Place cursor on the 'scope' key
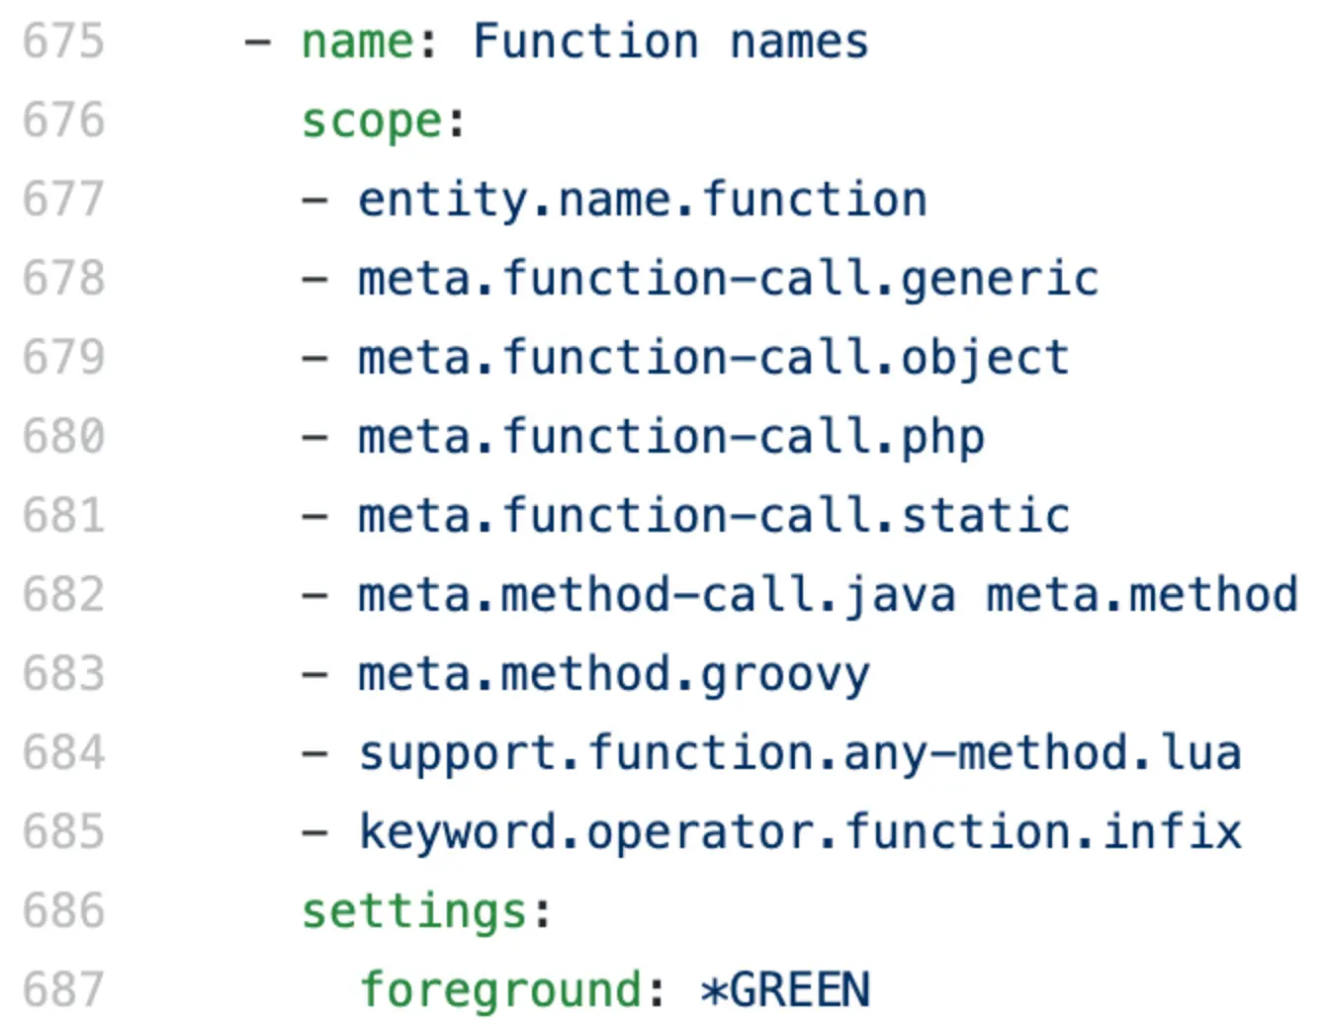 pos(372,121)
